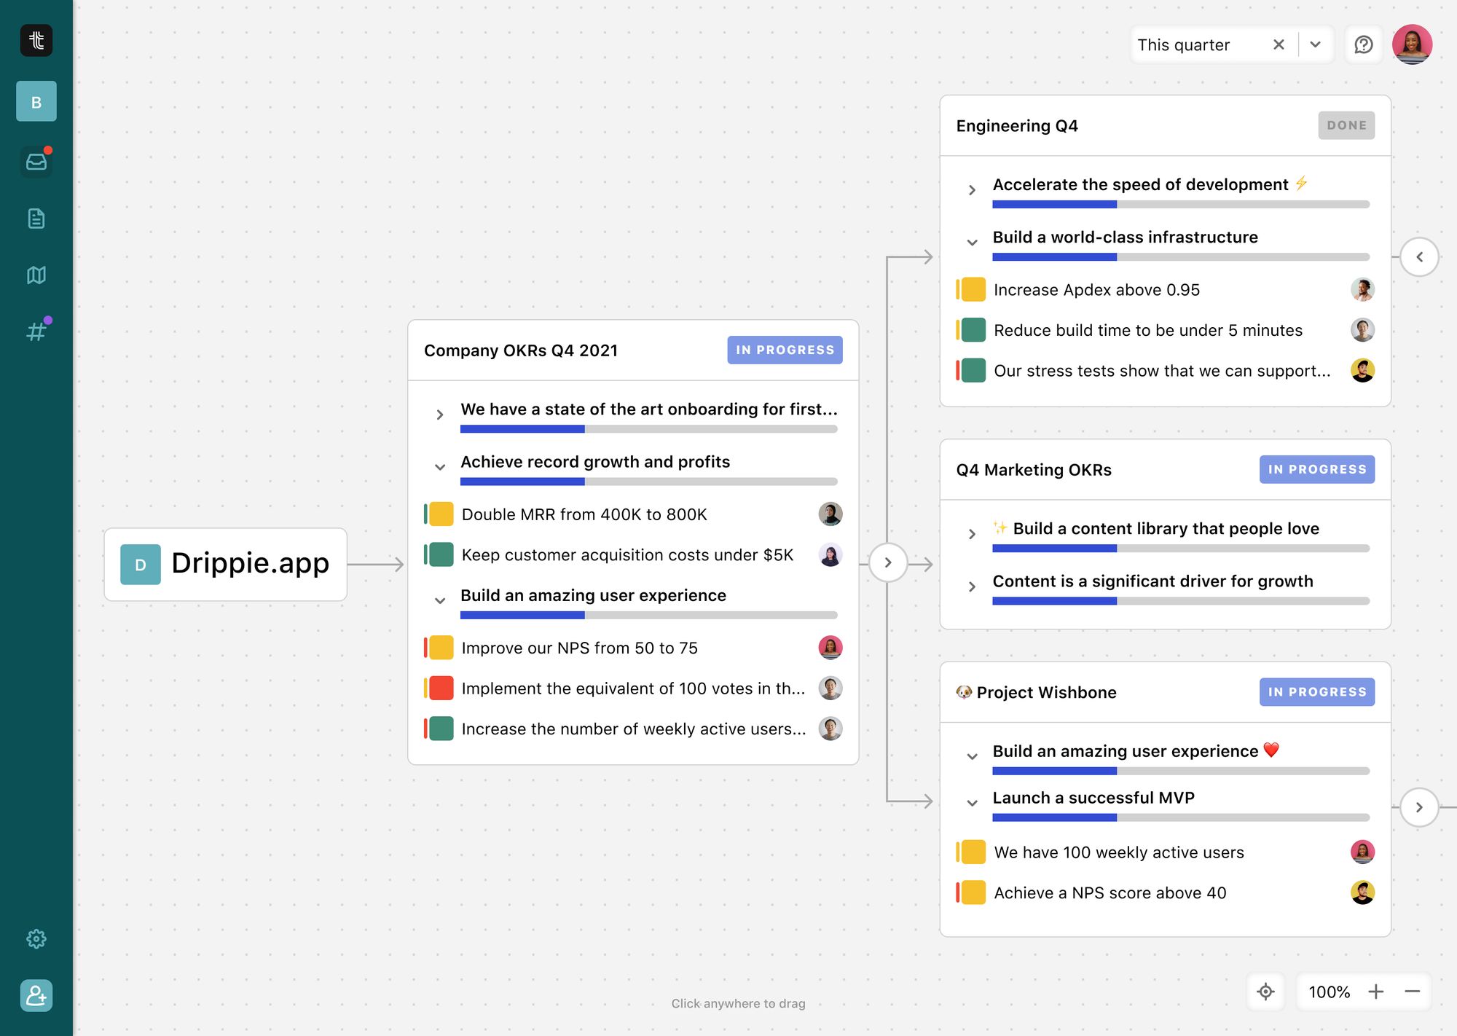Screen dimensions: 1457x1036
Task: Expand the state of the art onboarding objective
Action: [439, 415]
